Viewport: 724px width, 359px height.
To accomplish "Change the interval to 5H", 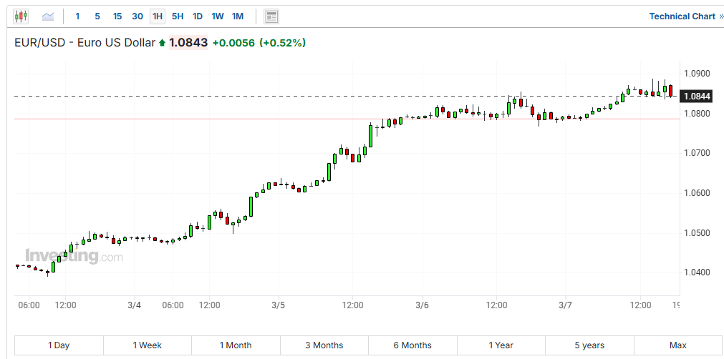I will click(x=178, y=16).
